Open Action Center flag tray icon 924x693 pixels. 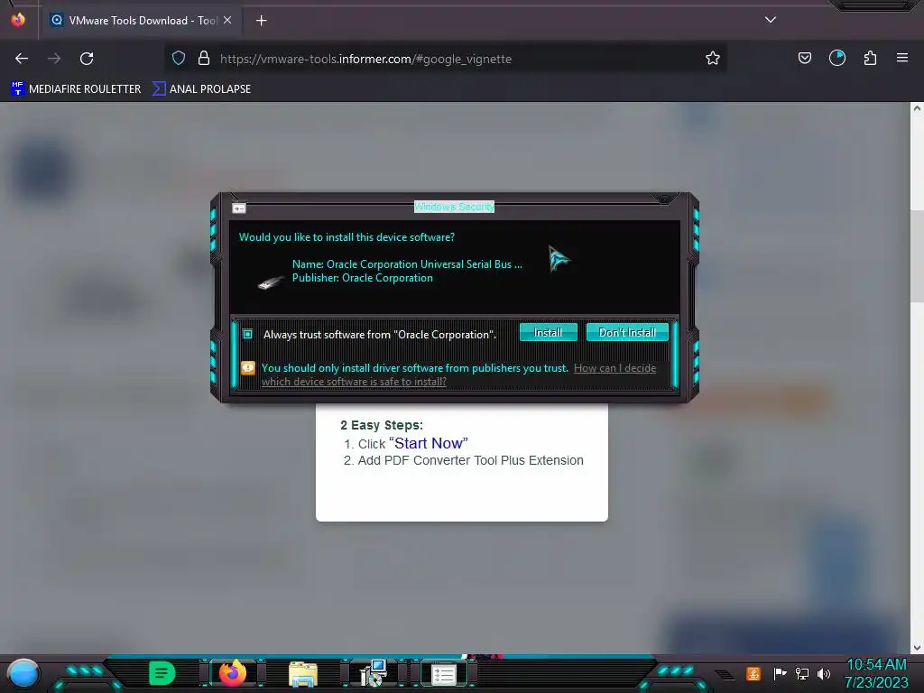(x=780, y=673)
